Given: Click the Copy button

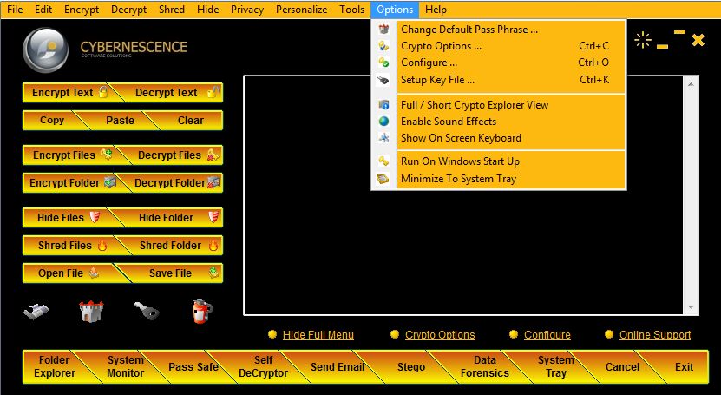Looking at the screenshot, I should click(x=51, y=120).
